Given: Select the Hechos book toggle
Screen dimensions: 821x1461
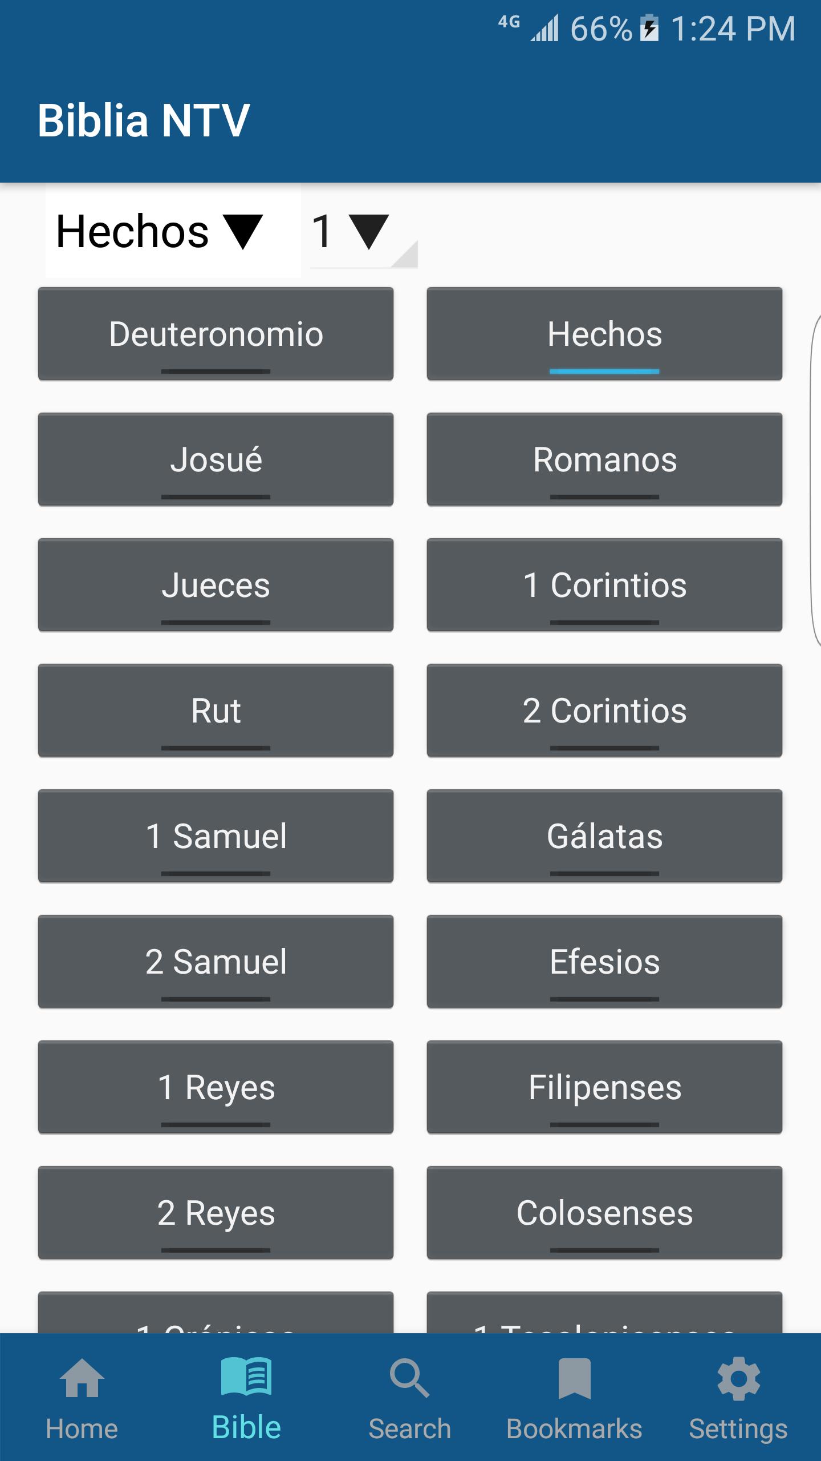Looking at the screenshot, I should (604, 334).
